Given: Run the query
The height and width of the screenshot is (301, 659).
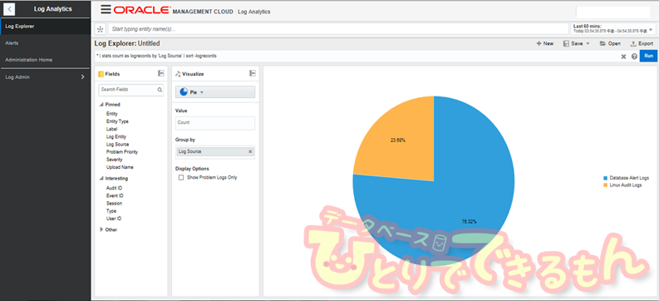Looking at the screenshot, I should pyautogui.click(x=648, y=56).
